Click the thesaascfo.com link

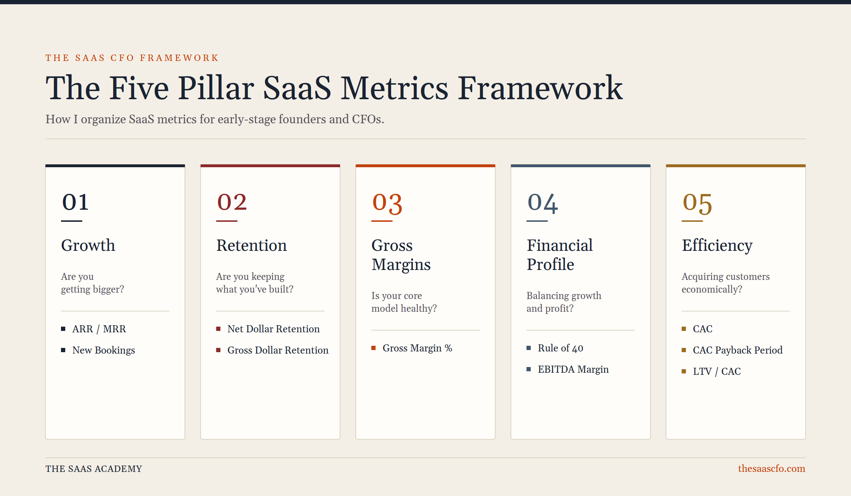[772, 468]
